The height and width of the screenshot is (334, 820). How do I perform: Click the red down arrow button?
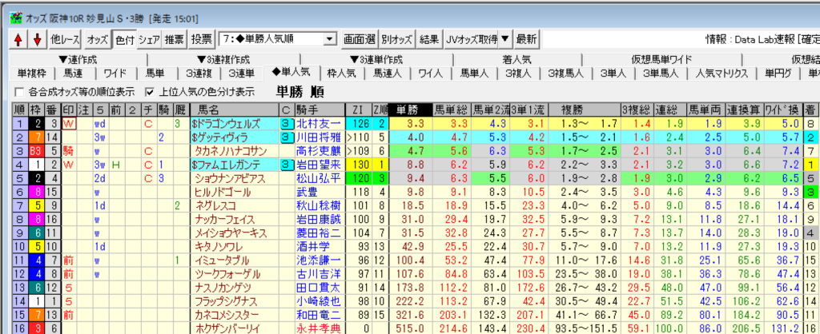[x=36, y=38]
